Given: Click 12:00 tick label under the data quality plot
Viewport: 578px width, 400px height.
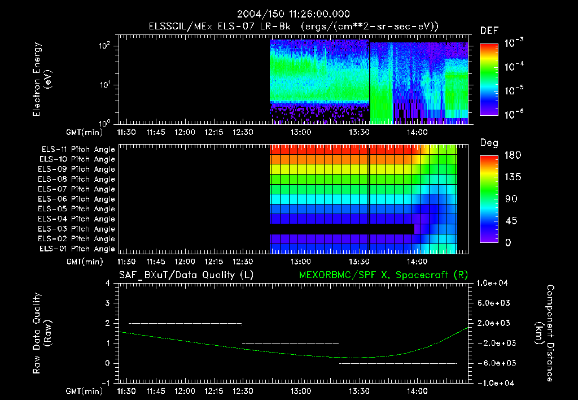Looking at the screenshot, I should tap(185, 391).
